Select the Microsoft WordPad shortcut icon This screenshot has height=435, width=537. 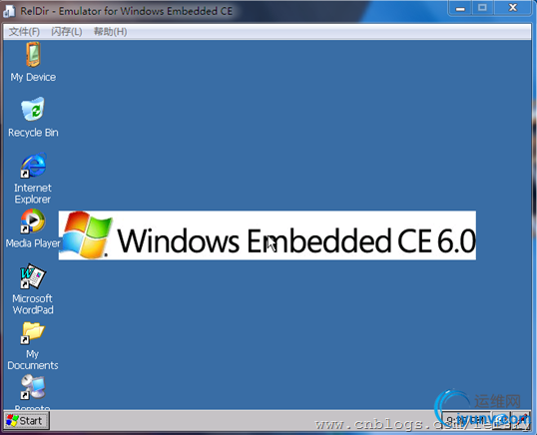click(x=33, y=276)
